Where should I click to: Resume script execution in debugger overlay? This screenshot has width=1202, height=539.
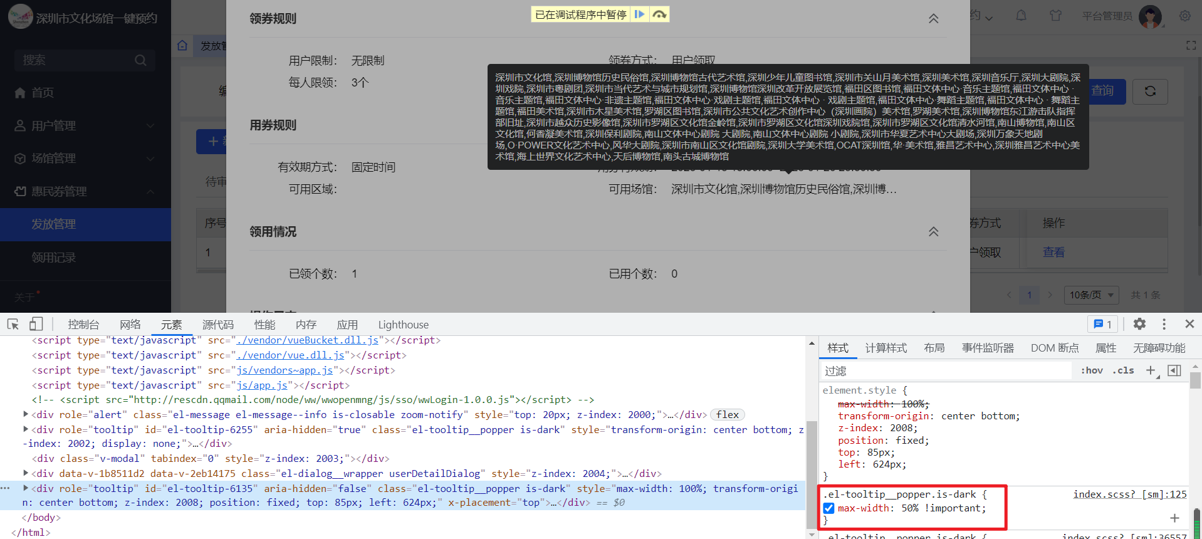click(639, 14)
